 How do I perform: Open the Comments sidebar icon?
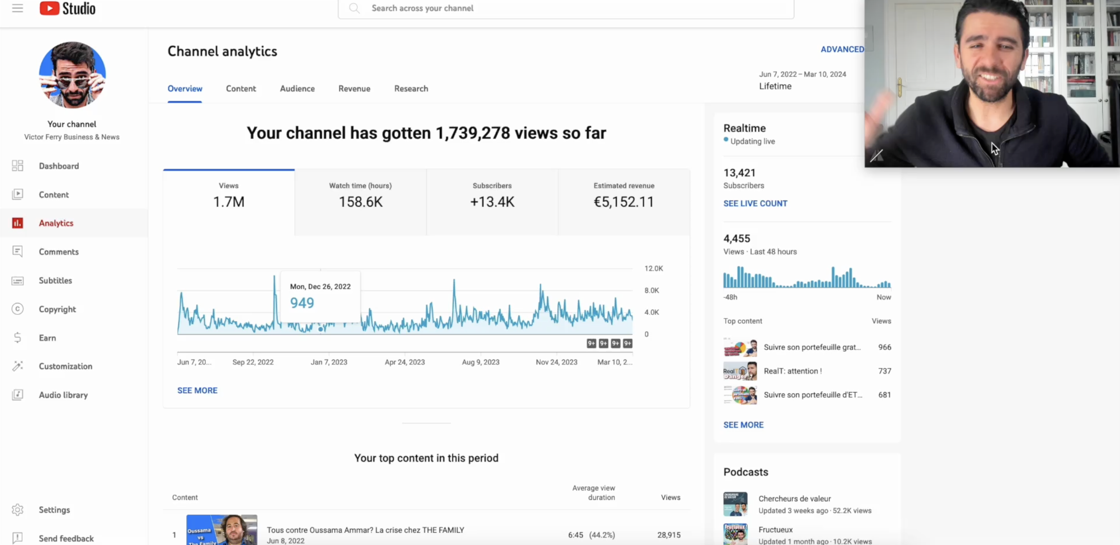pyautogui.click(x=18, y=251)
